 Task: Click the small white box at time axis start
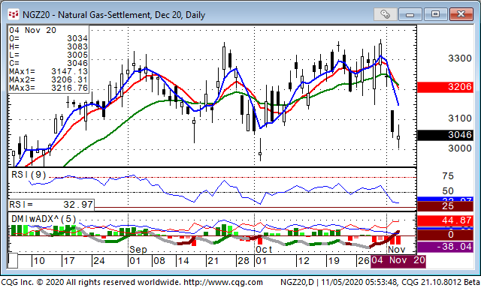(13, 261)
